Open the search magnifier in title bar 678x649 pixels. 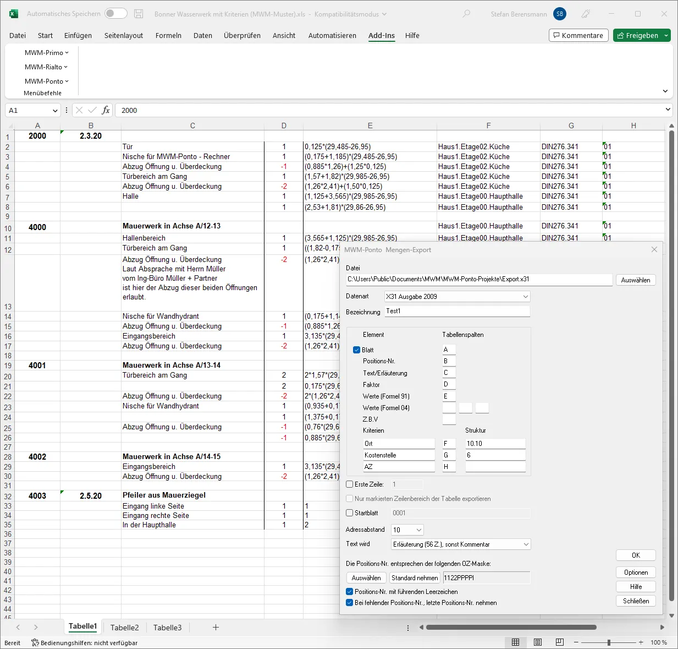coord(466,14)
